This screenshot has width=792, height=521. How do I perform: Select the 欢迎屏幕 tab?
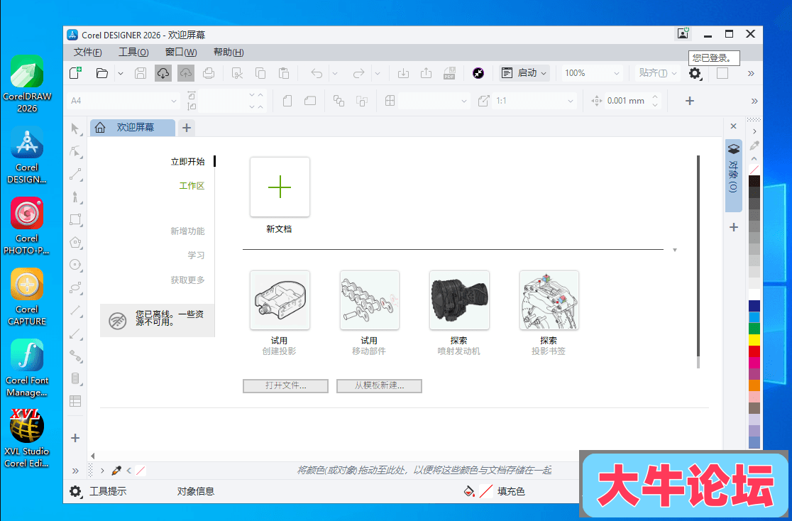coord(133,127)
